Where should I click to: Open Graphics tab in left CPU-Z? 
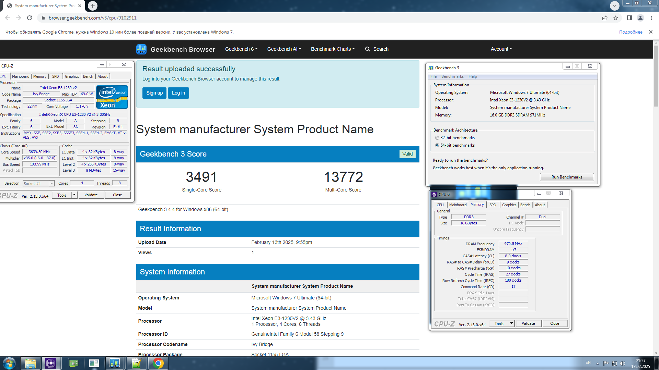[72, 76]
